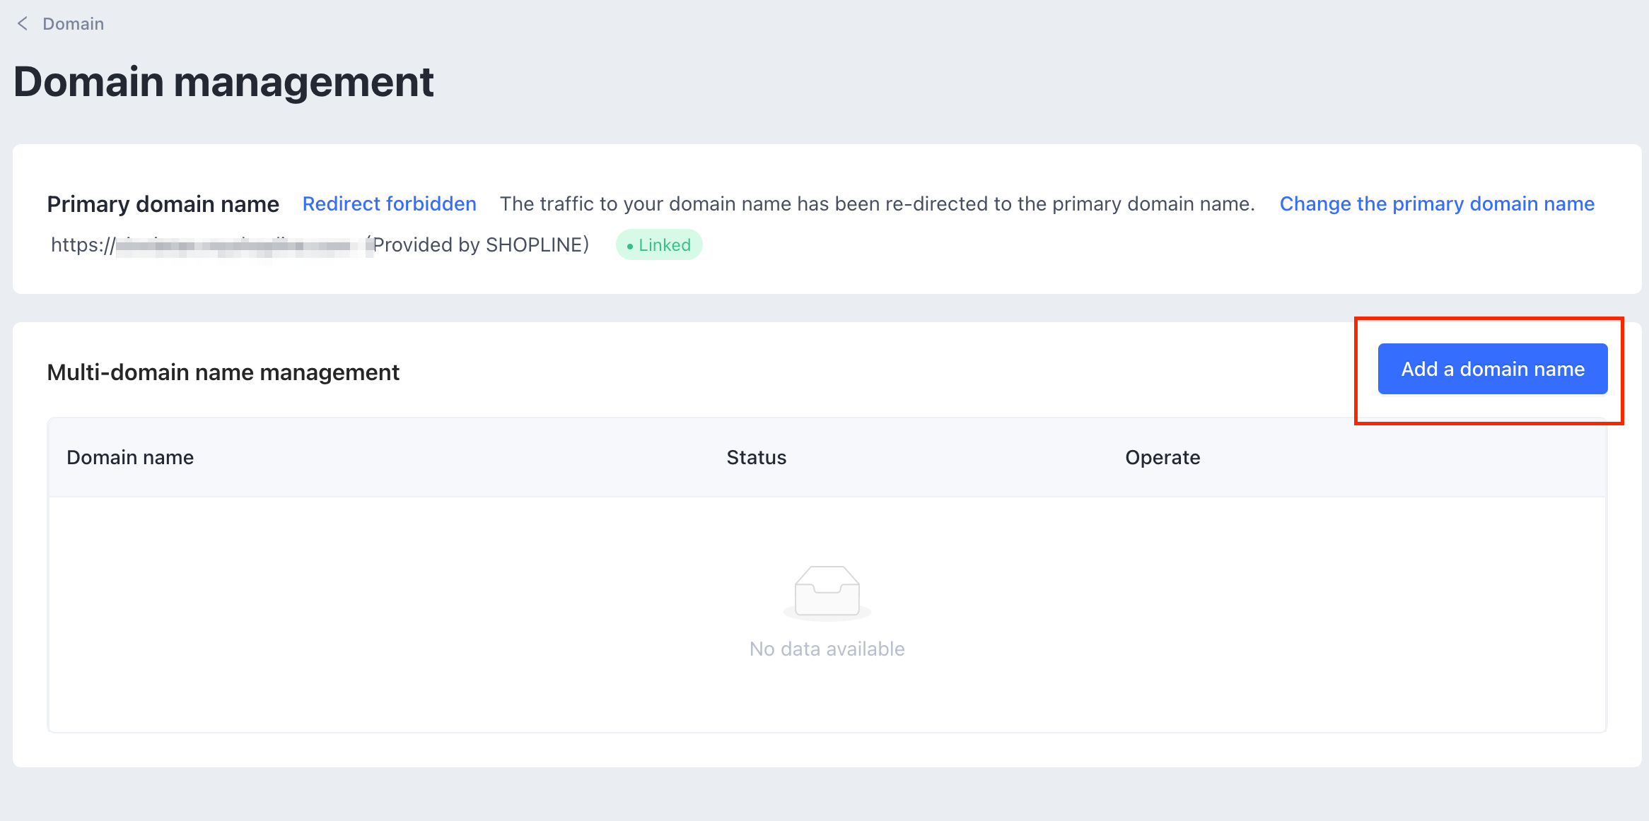This screenshot has height=821, width=1649.
Task: Click the Multi-domain name management heading
Action: point(223,372)
